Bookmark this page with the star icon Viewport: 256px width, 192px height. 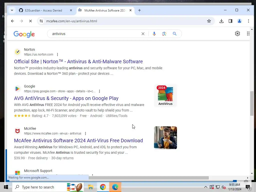tap(209, 21)
